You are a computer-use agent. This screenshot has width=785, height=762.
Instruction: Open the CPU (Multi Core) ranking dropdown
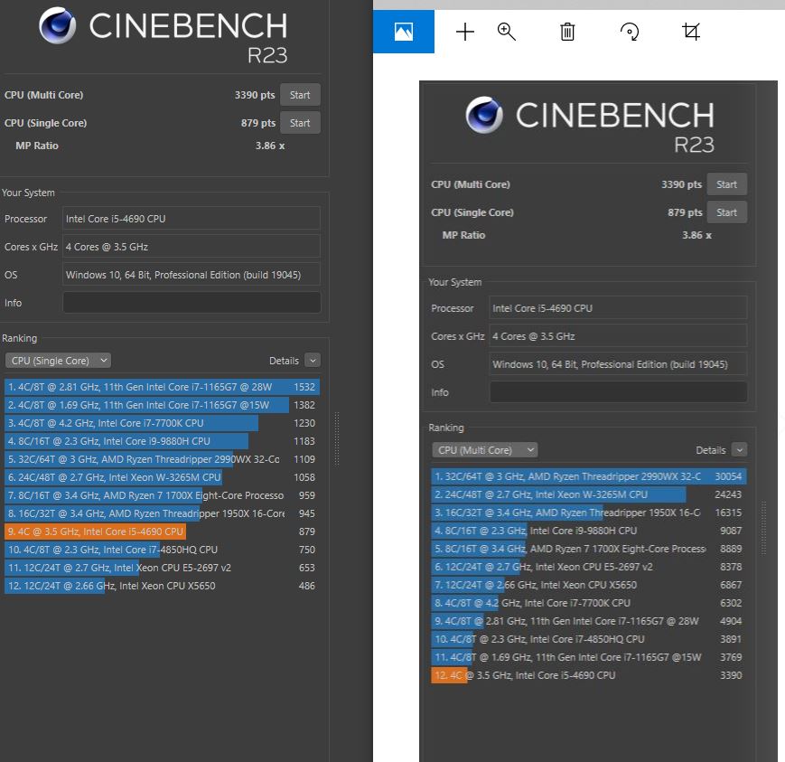coord(484,450)
